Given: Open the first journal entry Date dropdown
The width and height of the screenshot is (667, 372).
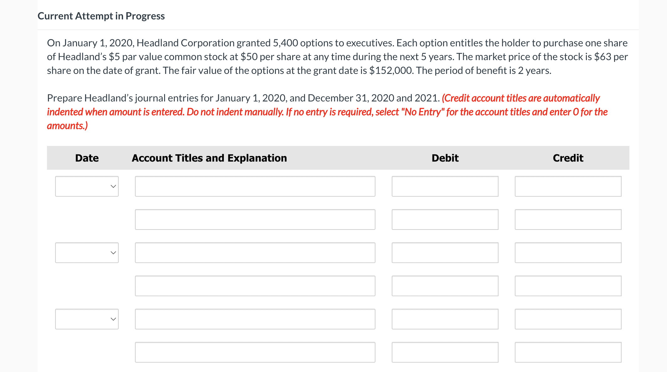Looking at the screenshot, I should click(x=87, y=186).
